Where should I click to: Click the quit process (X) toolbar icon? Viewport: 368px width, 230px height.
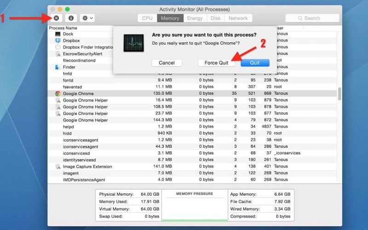coord(56,18)
